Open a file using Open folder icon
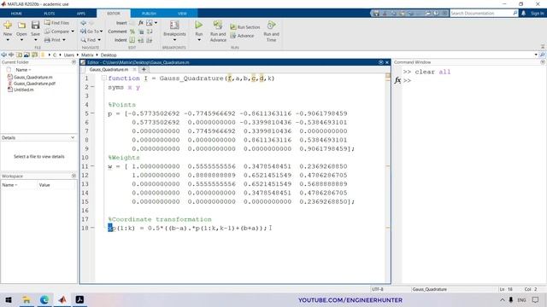Screen dimensions: 547x307 (x=21, y=26)
